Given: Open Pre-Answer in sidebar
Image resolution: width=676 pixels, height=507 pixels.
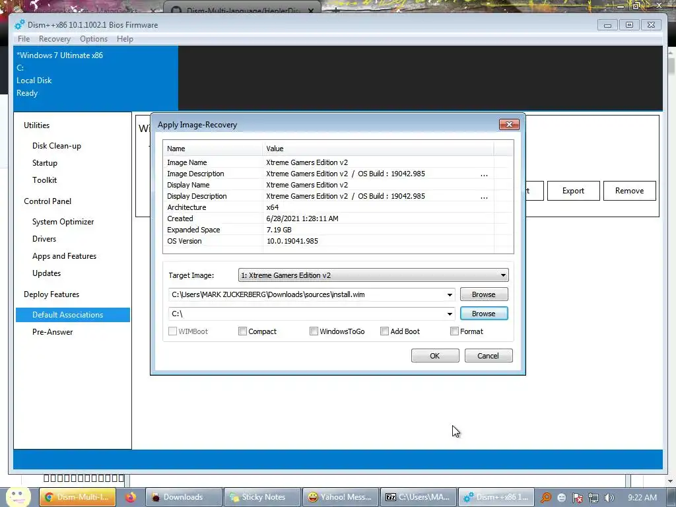Looking at the screenshot, I should [x=53, y=332].
